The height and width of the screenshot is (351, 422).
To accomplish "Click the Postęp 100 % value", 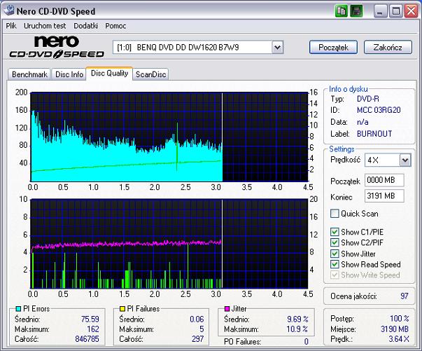I will pos(400,319).
